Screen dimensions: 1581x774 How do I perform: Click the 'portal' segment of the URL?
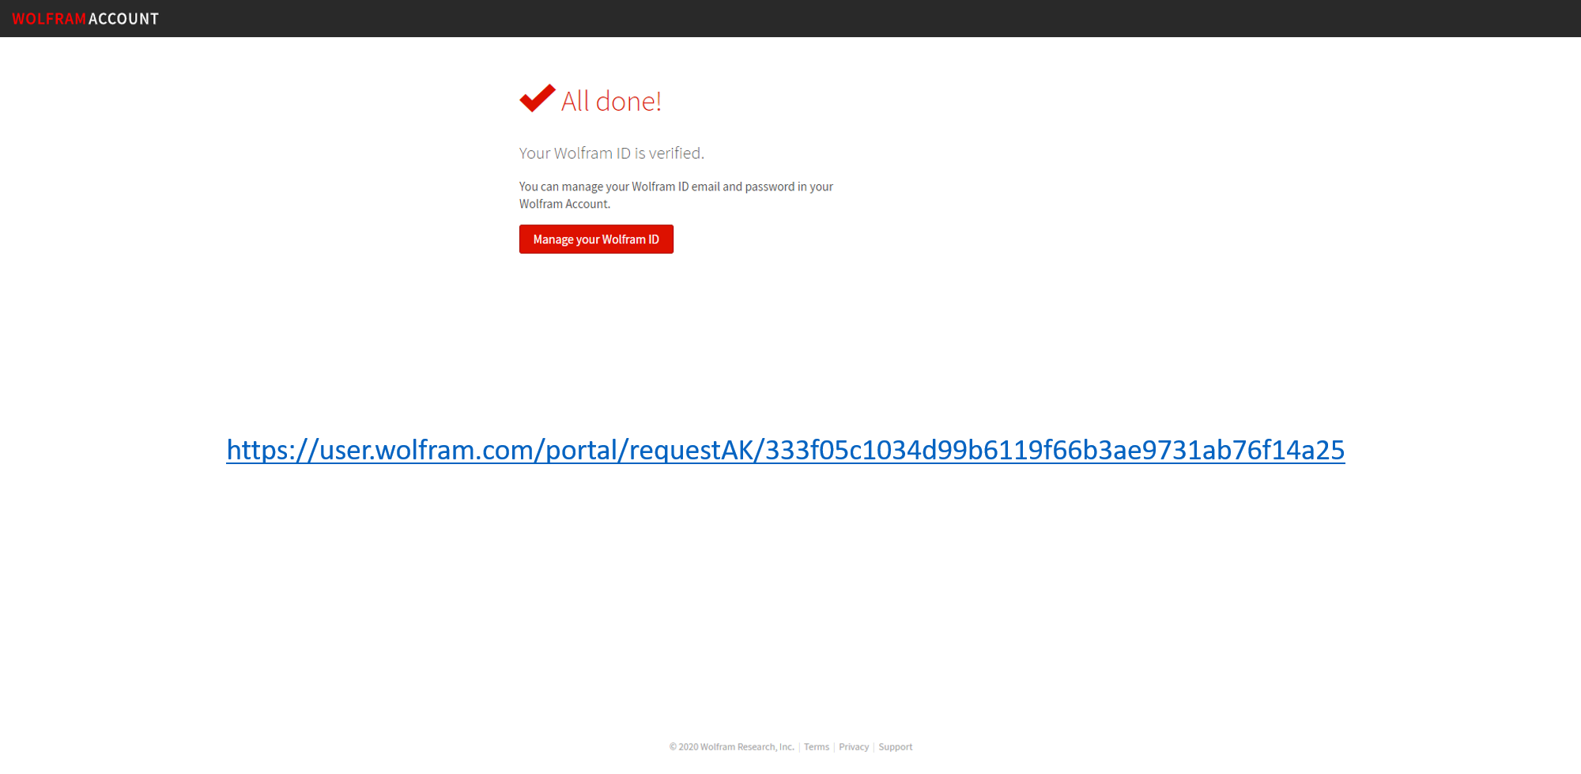(581, 450)
